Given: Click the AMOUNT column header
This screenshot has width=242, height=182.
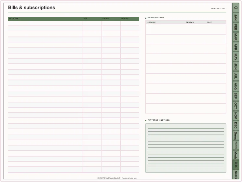Looking at the screenshot, I should pyautogui.click(x=106, y=18).
